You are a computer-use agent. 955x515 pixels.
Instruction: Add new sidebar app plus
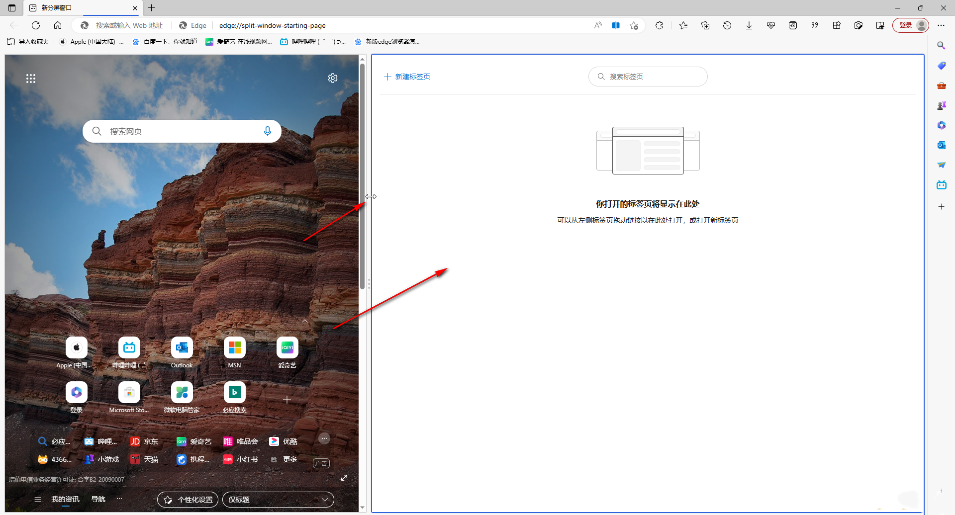click(941, 207)
